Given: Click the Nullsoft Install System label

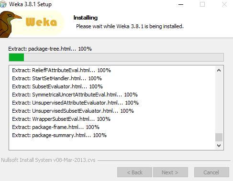Looking at the screenshot, I should coord(48,160).
